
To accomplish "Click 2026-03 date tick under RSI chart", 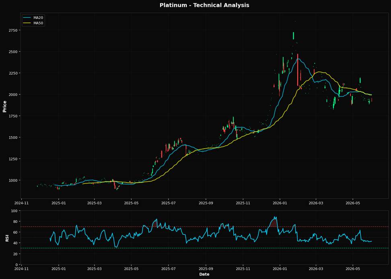I will (316, 269).
